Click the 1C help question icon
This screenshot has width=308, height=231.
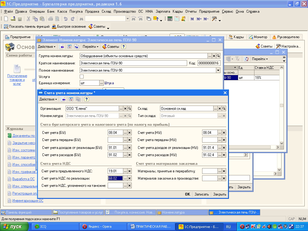click(156, 19)
